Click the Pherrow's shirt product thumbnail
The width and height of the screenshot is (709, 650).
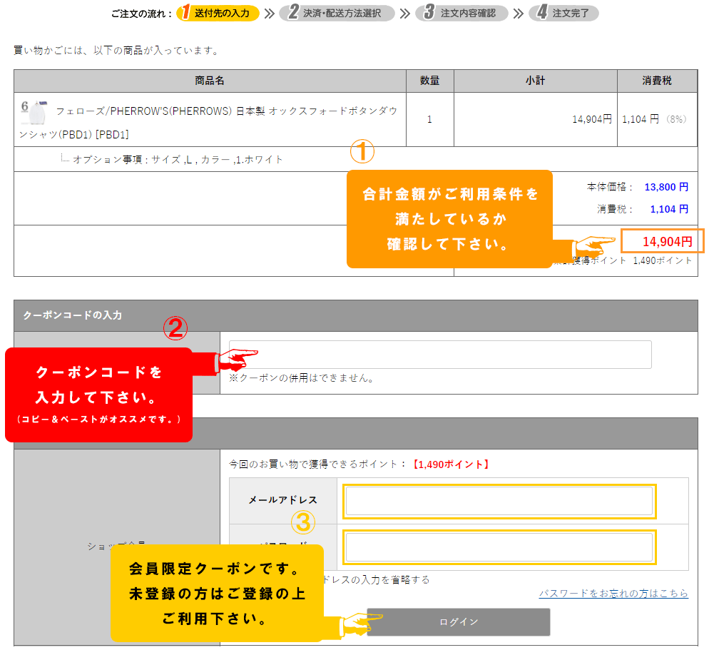(x=34, y=112)
